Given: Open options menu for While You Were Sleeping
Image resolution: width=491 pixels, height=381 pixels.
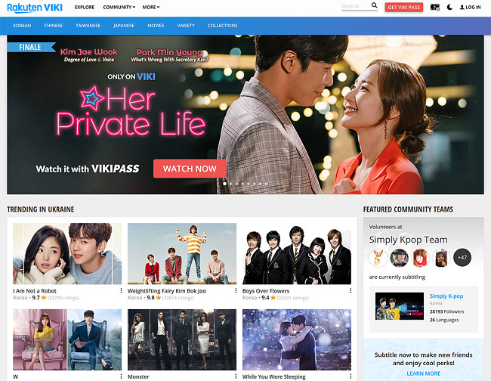Looking at the screenshot, I should click(x=350, y=376).
